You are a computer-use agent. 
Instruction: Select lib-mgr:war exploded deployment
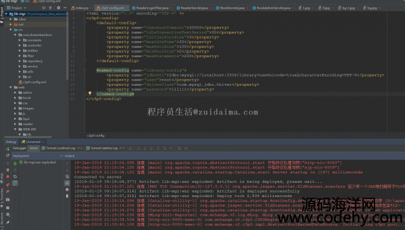37,162
